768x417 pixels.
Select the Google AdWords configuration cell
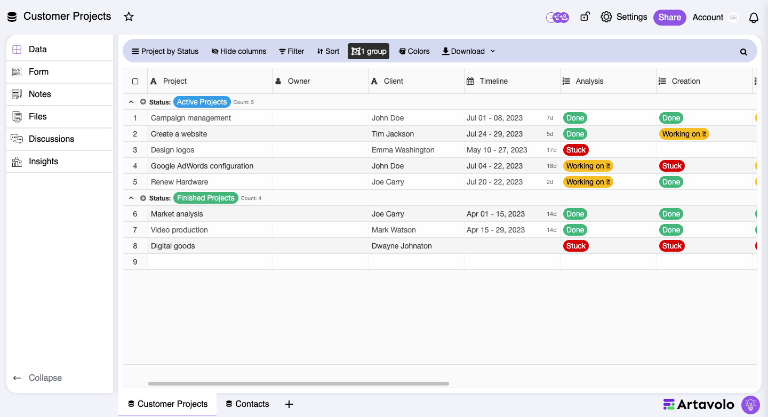210,166
